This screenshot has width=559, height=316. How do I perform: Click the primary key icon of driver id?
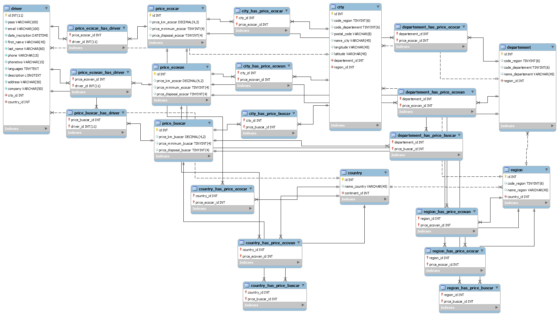tap(6, 15)
